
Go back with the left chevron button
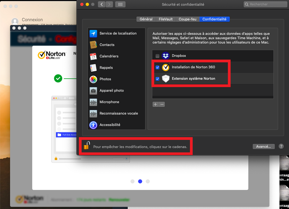click(x=102, y=4)
